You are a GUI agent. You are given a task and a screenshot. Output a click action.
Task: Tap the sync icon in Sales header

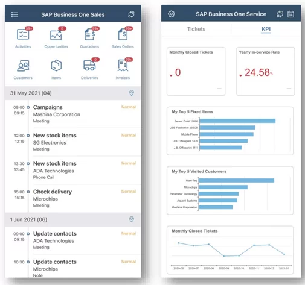pos(131,14)
